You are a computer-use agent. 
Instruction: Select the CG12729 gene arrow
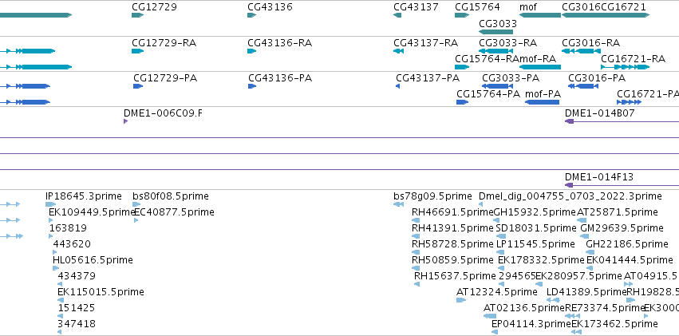[x=137, y=15]
